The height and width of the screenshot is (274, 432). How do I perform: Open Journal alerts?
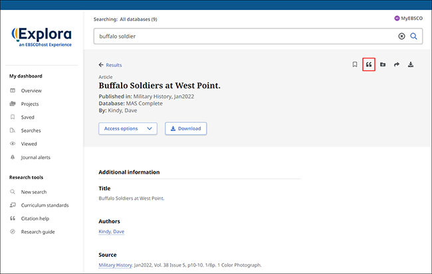coord(35,157)
